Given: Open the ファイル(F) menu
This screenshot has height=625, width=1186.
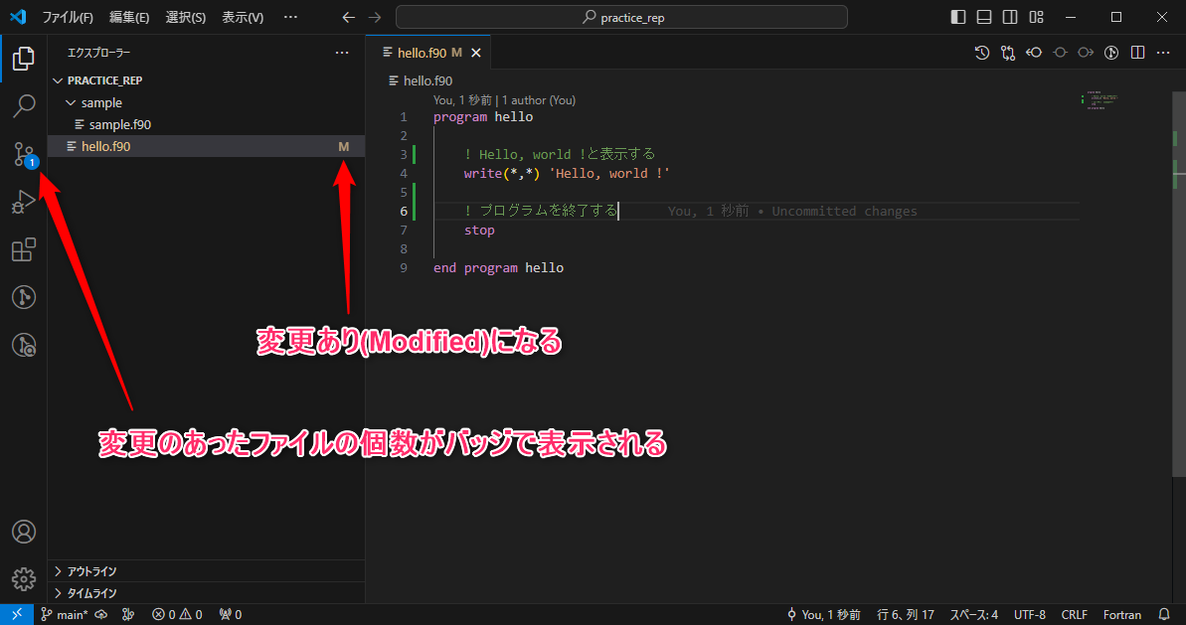Looking at the screenshot, I should click(x=68, y=17).
